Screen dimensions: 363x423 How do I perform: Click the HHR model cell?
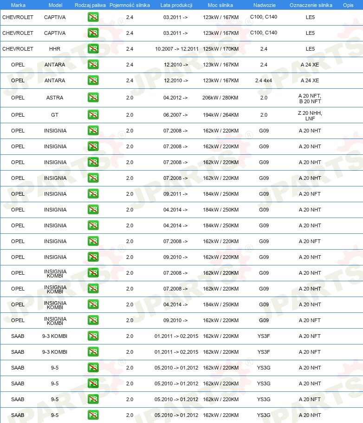[x=55, y=49]
